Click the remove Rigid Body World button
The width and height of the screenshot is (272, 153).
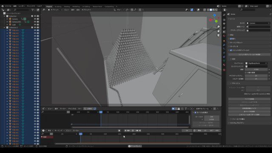[249, 54]
